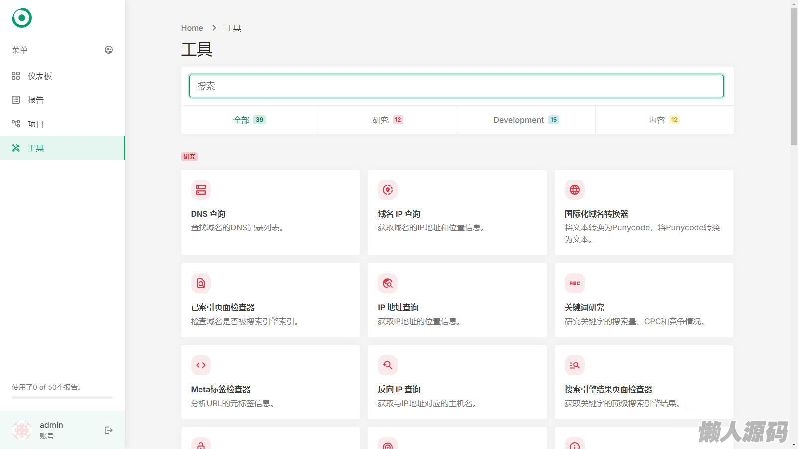Navigate to 项目 in the sidebar
Image resolution: width=798 pixels, height=449 pixels.
[x=36, y=124]
